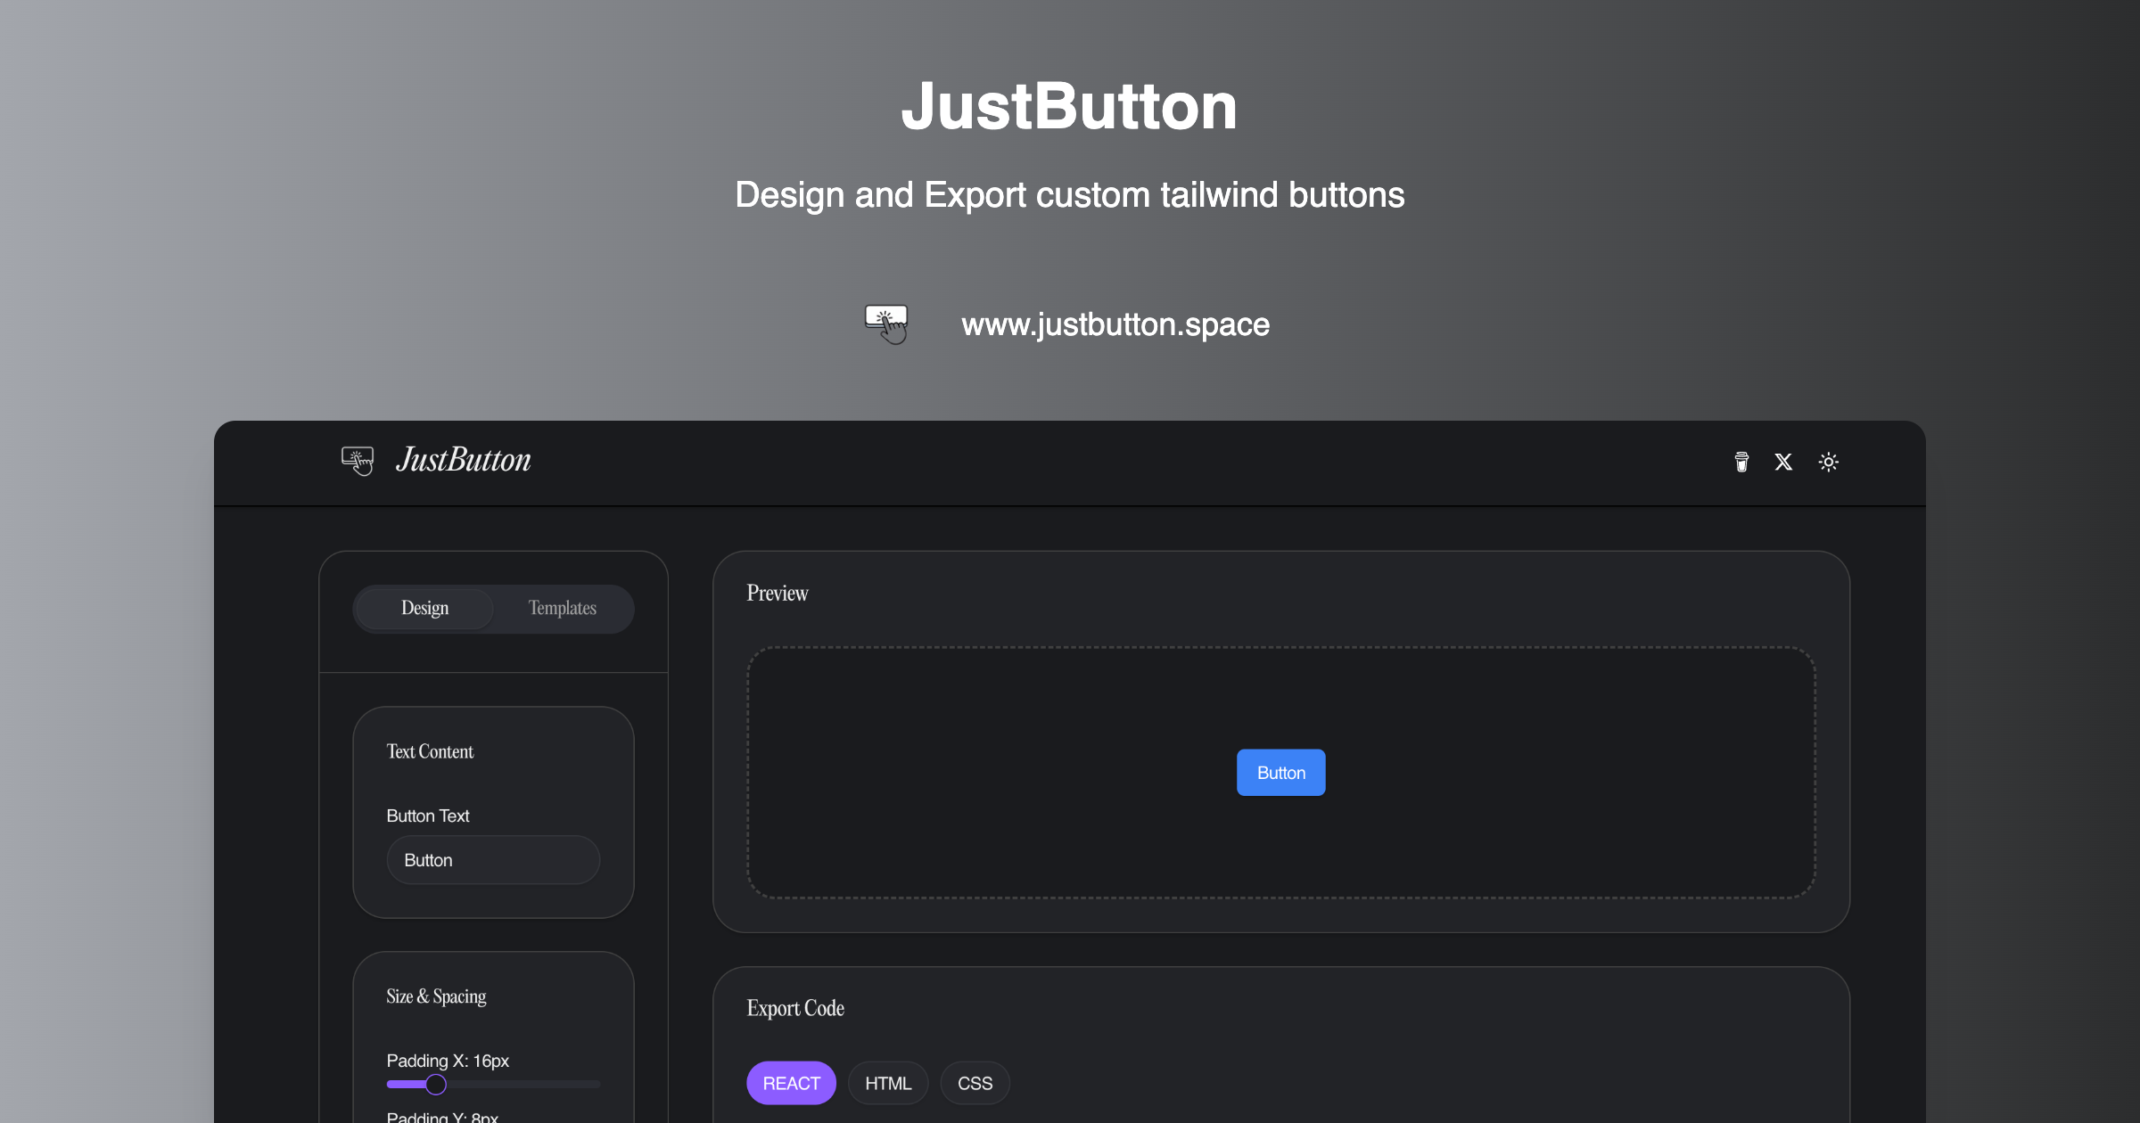Click the Buy Me a Coffee cup icon
The image size is (2140, 1123).
click(x=1741, y=462)
